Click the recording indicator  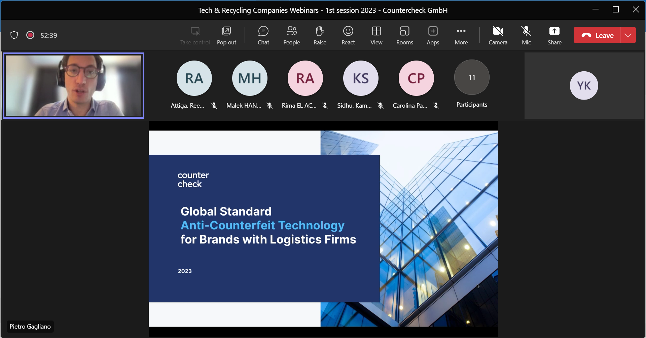[30, 35]
